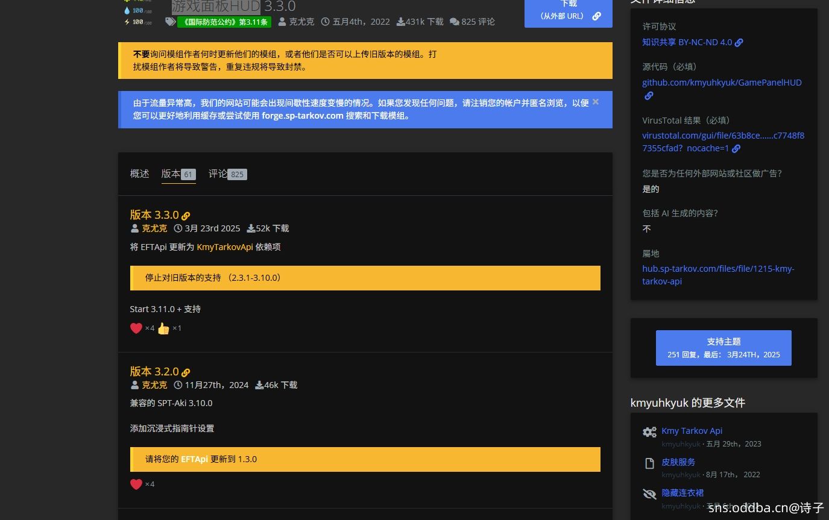Image resolution: width=829 pixels, height=520 pixels.
Task: Click the user icon before 克尤克 in version 3.3.0
Action: (x=134, y=228)
